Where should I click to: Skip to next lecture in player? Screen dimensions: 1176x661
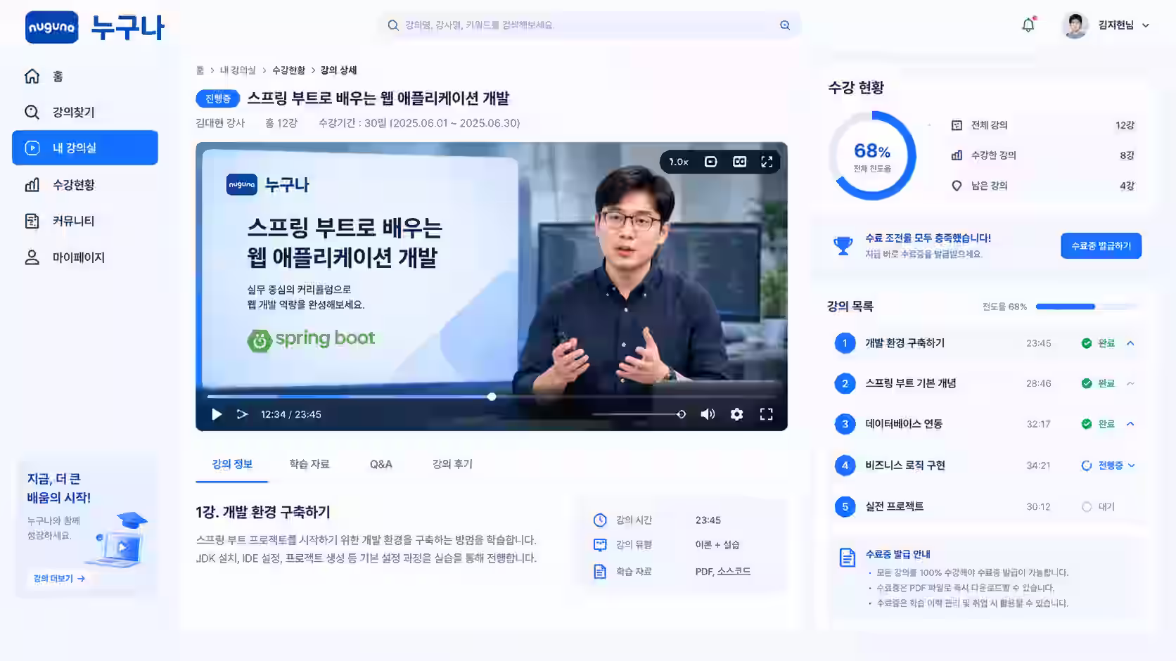pyautogui.click(x=242, y=414)
